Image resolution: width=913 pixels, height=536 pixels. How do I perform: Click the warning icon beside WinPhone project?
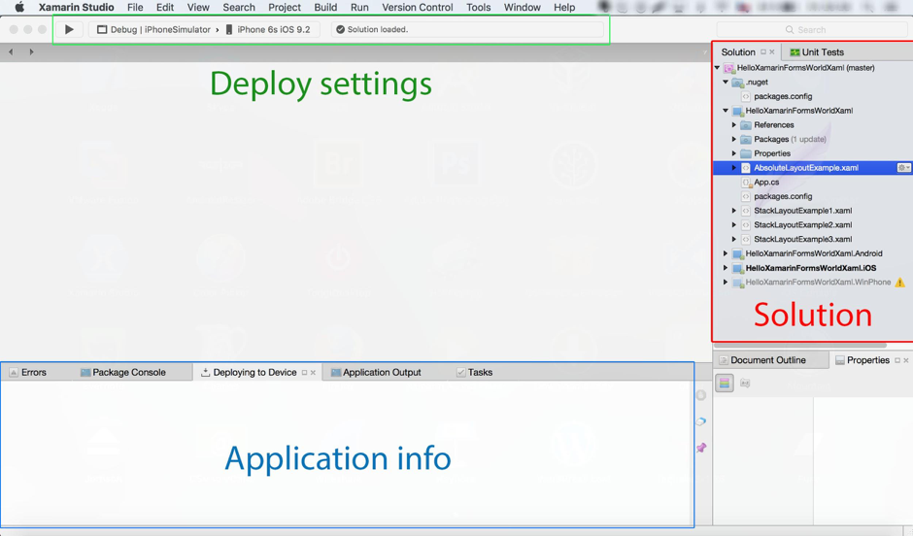click(x=899, y=283)
